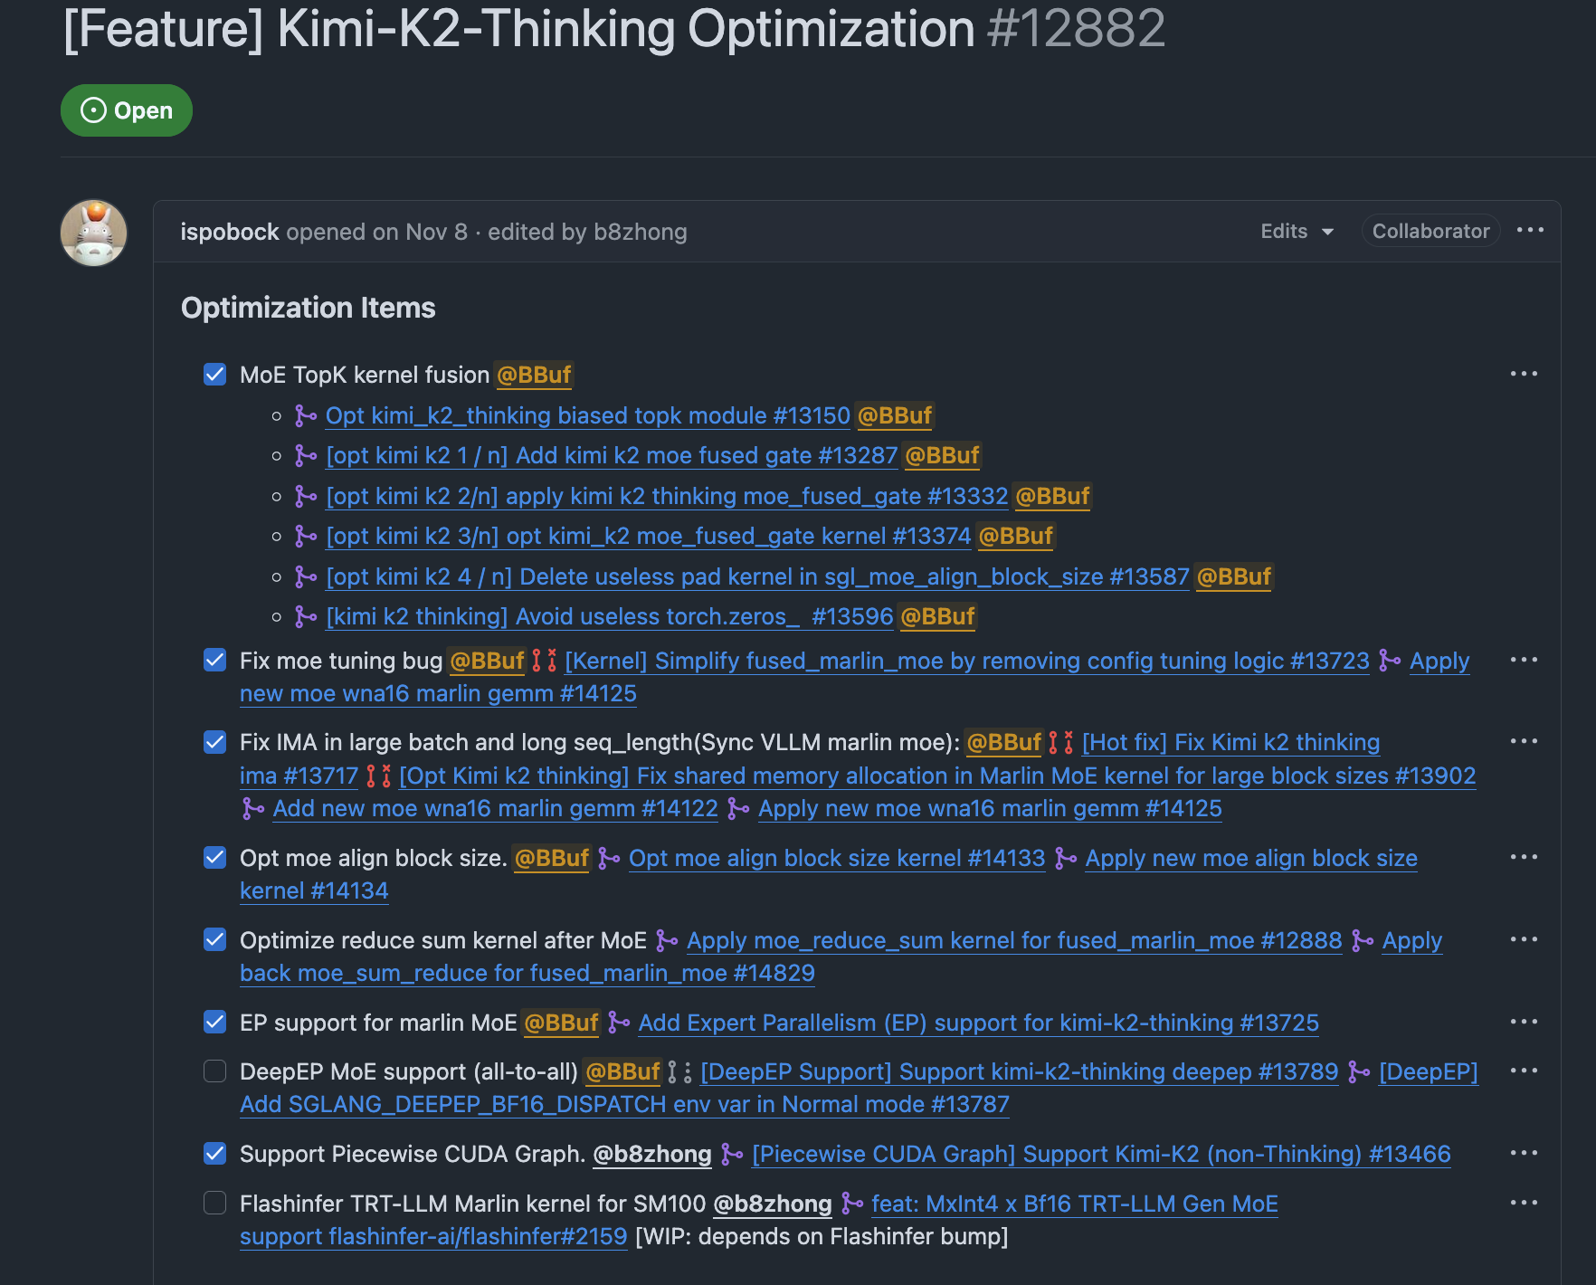Click closed PR icon before Hot fix link

(x=1061, y=742)
